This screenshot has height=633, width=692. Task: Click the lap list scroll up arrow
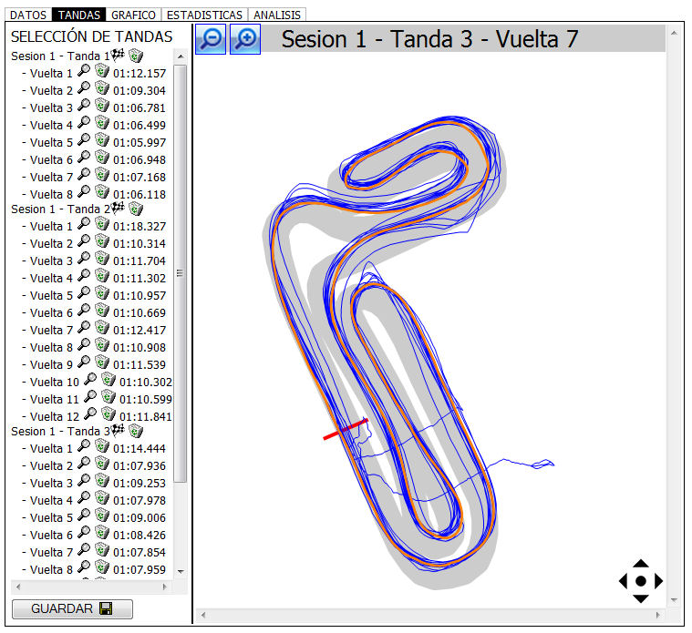pyautogui.click(x=180, y=56)
